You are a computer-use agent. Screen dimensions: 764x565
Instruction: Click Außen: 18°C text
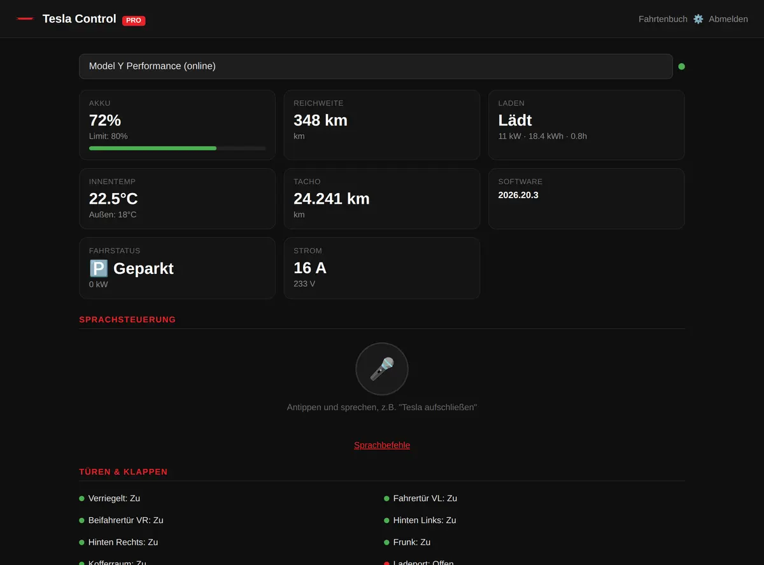click(113, 215)
